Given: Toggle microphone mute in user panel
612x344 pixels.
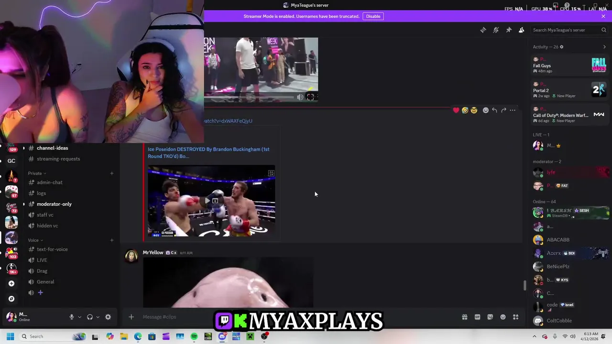Looking at the screenshot, I should pos(72,317).
